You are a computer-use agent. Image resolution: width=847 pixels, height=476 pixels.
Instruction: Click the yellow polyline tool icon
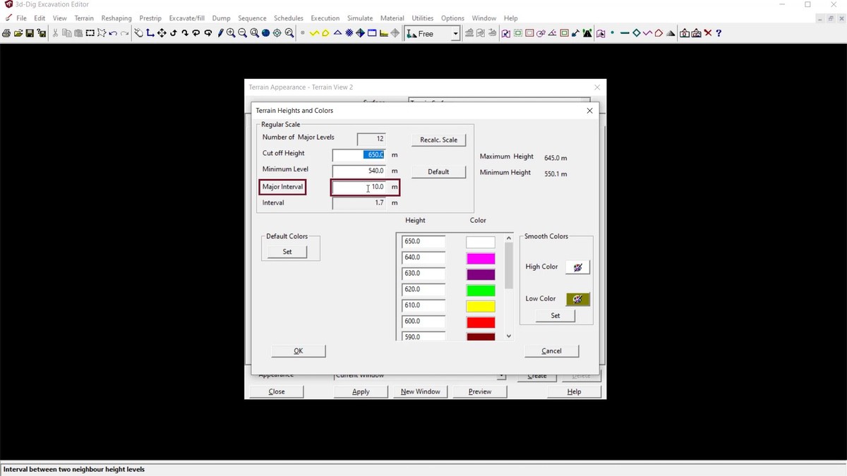coord(314,33)
